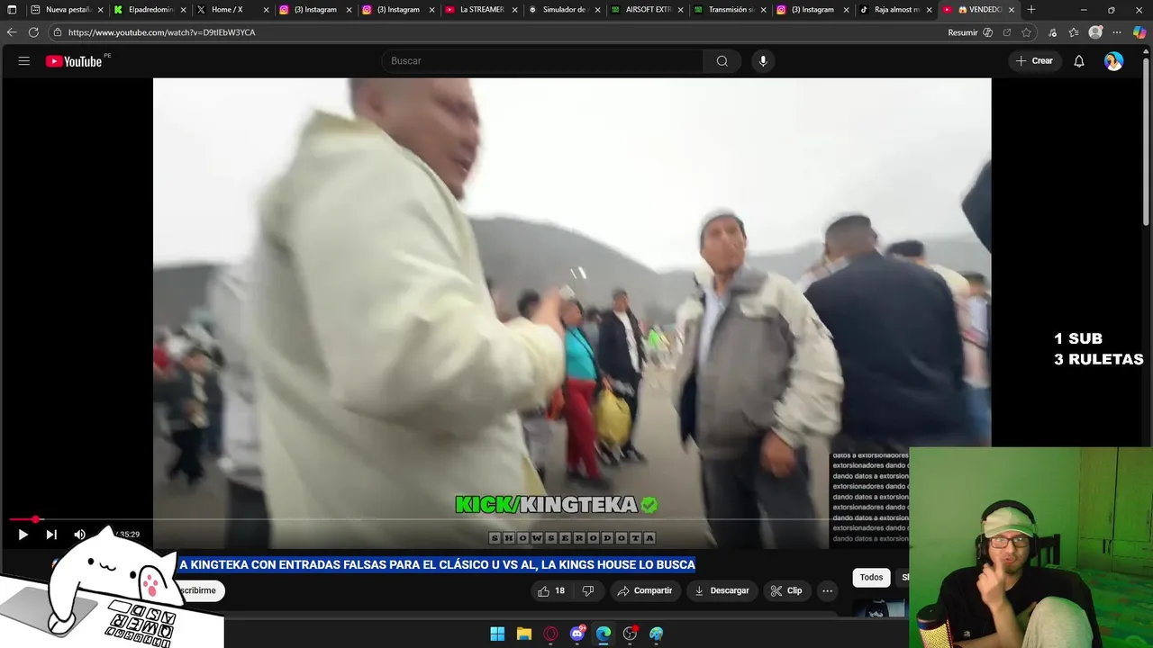Dislike the video with thumbs-down
This screenshot has height=648, width=1153.
pos(588,590)
